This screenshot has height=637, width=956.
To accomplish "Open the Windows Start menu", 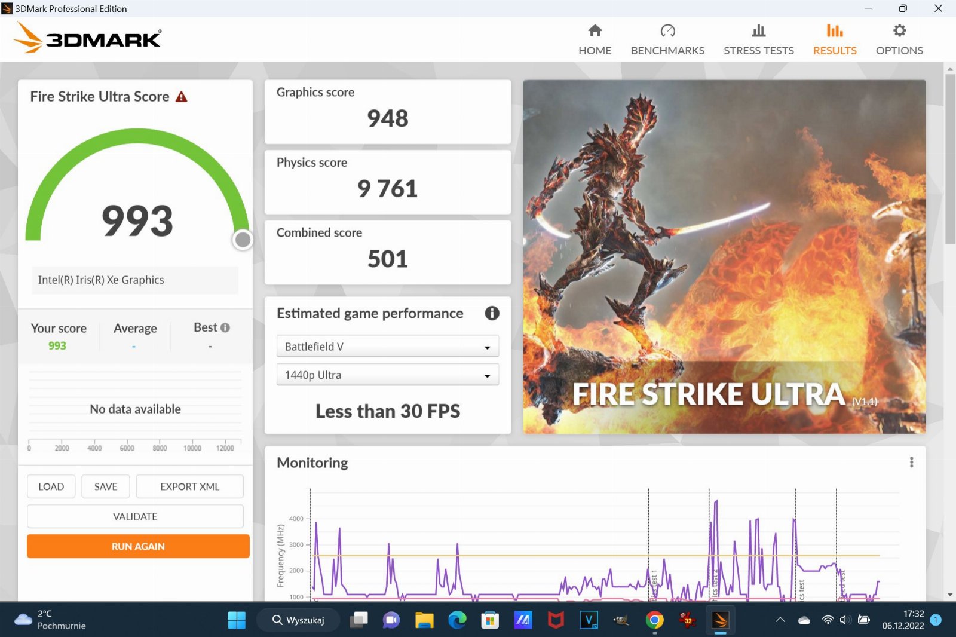I will [x=237, y=620].
